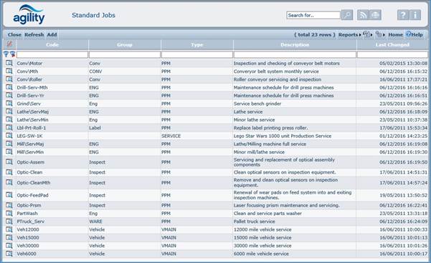Click the Refresh menu item
This screenshot has width=431, height=263.
click(x=34, y=35)
